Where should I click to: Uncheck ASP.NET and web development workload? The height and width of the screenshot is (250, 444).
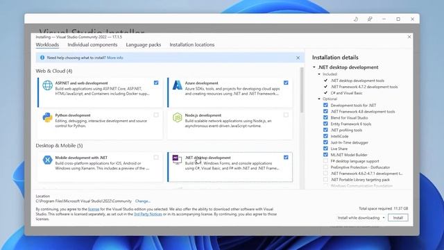click(156, 83)
